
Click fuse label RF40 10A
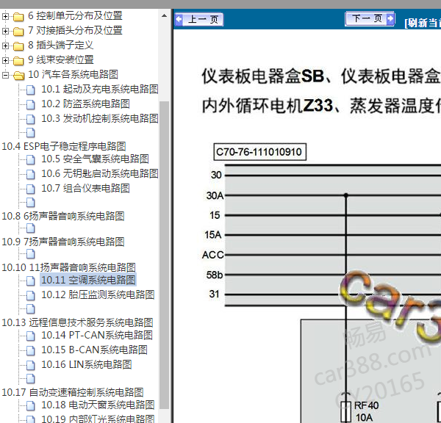tap(366, 411)
